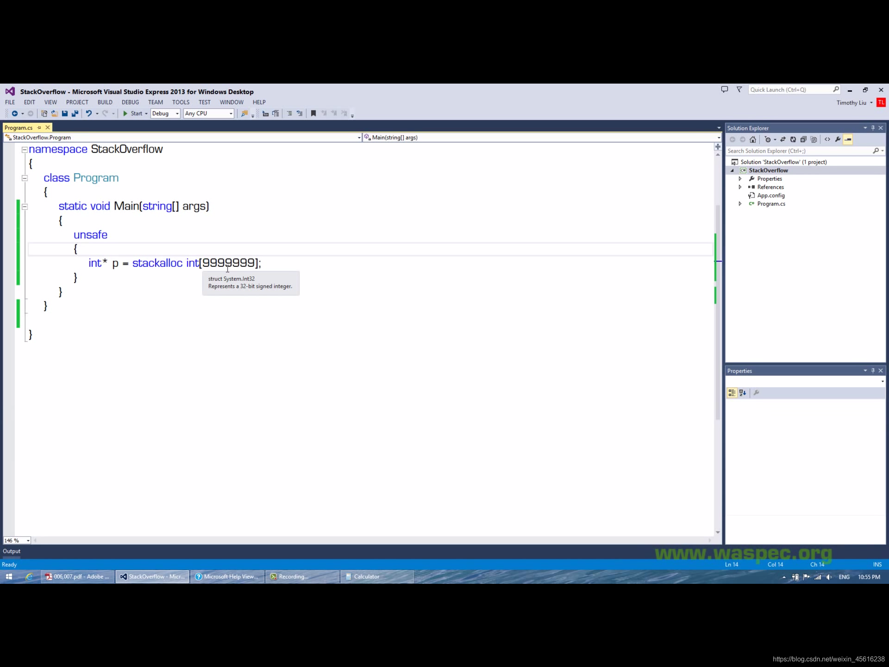889x667 pixels.
Task: Open the BUILD menu
Action: 105,102
